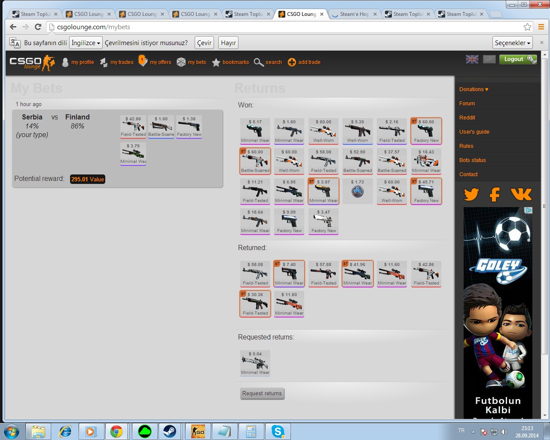
Task: Click the Serbia team name
Action: tap(32, 117)
